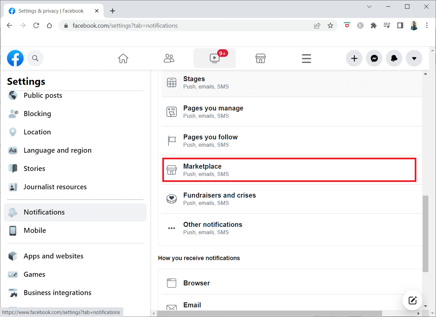Click the Blocking person icon in sidebar
This screenshot has height=317, width=436.
coord(13,114)
